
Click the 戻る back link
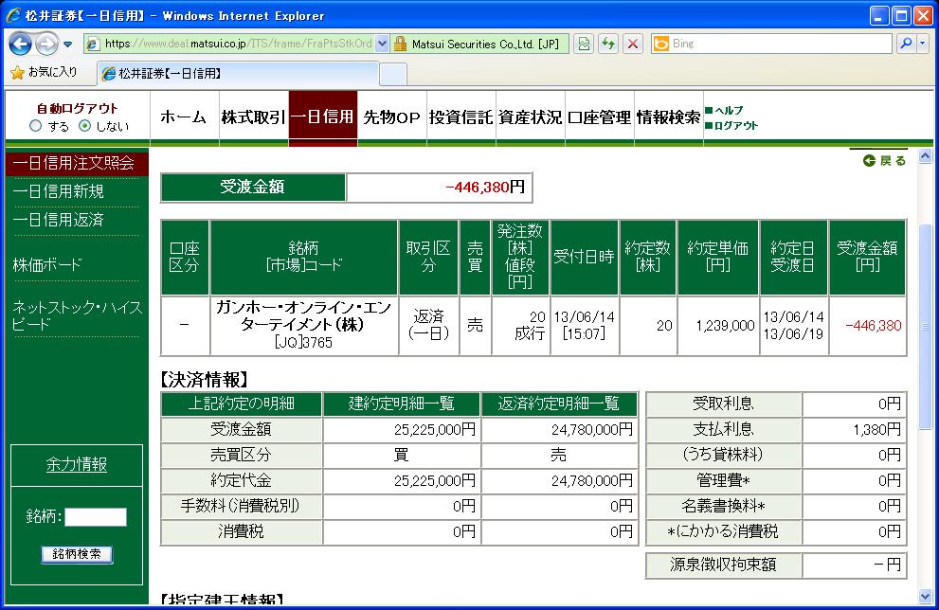[885, 161]
